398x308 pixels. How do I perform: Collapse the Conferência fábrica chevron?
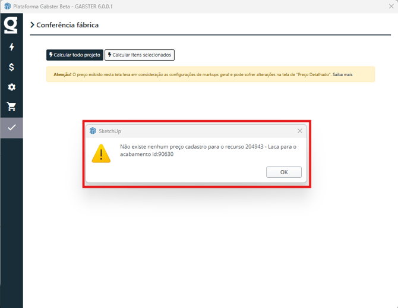coord(32,26)
